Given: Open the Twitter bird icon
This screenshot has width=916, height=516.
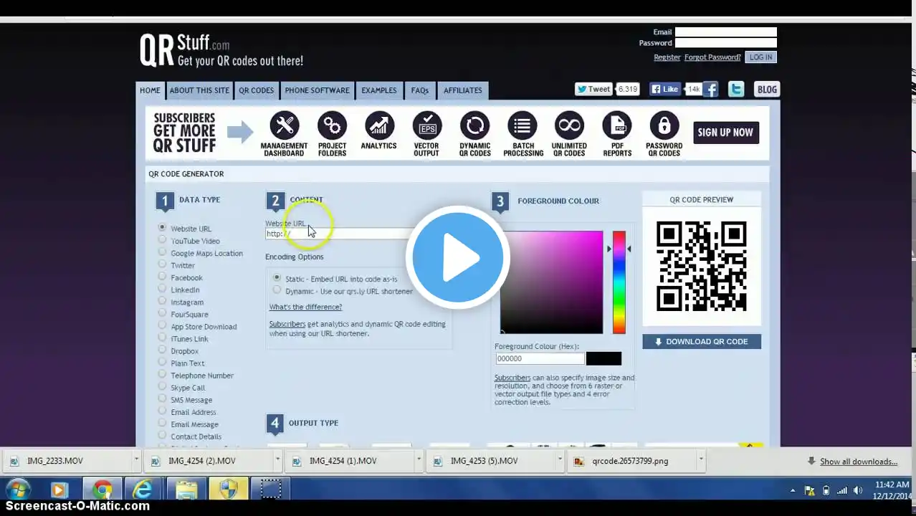Looking at the screenshot, I should click(x=736, y=89).
